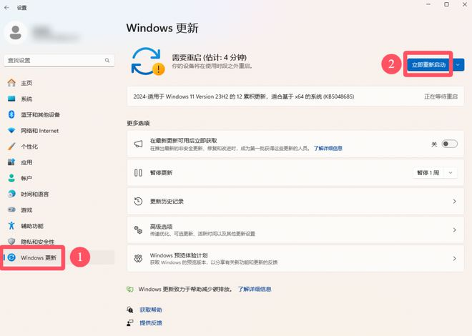Click the 获取帮助 link
472x336 pixels.
[151, 310]
